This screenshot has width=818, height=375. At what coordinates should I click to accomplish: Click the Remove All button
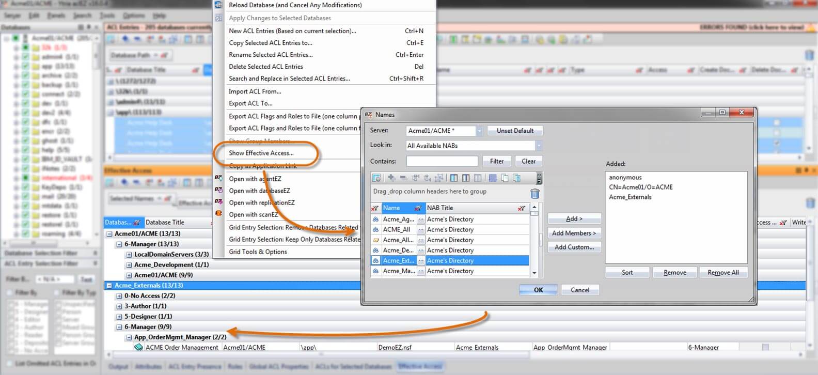click(722, 273)
